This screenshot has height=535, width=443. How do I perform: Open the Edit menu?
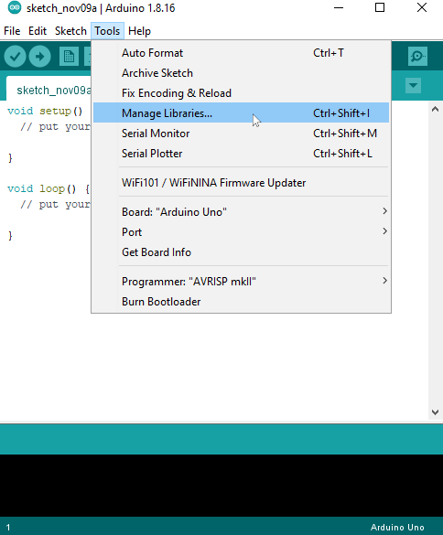38,31
